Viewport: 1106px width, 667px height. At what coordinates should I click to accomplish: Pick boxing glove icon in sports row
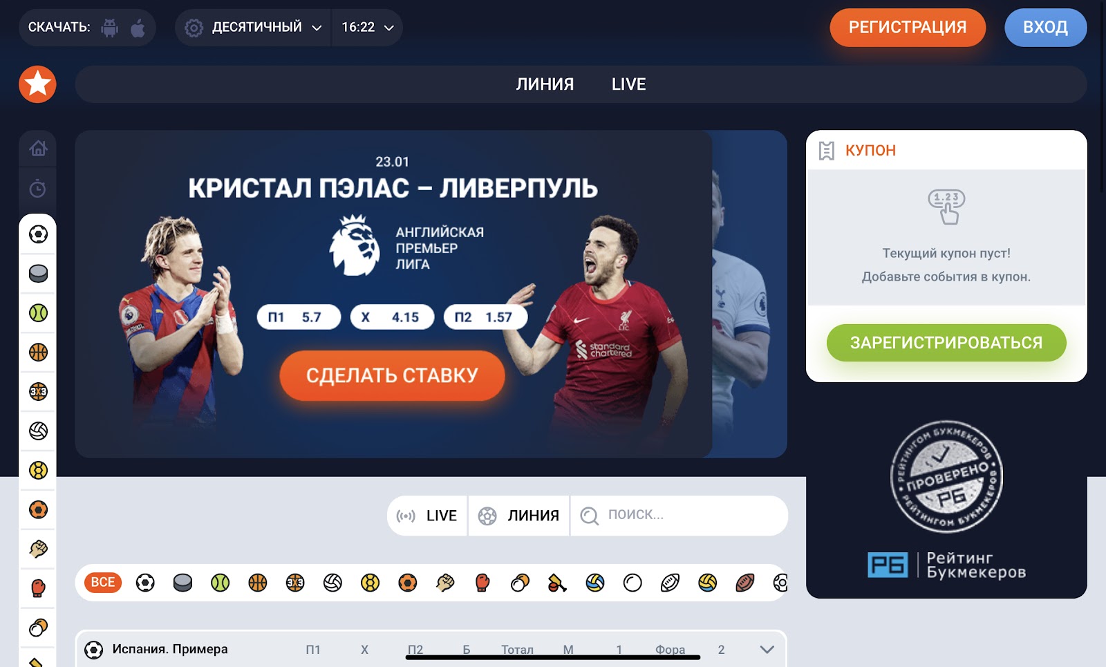(x=482, y=583)
